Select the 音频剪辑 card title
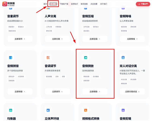Screen dimensions: 152x121 [x=125, y=118]
